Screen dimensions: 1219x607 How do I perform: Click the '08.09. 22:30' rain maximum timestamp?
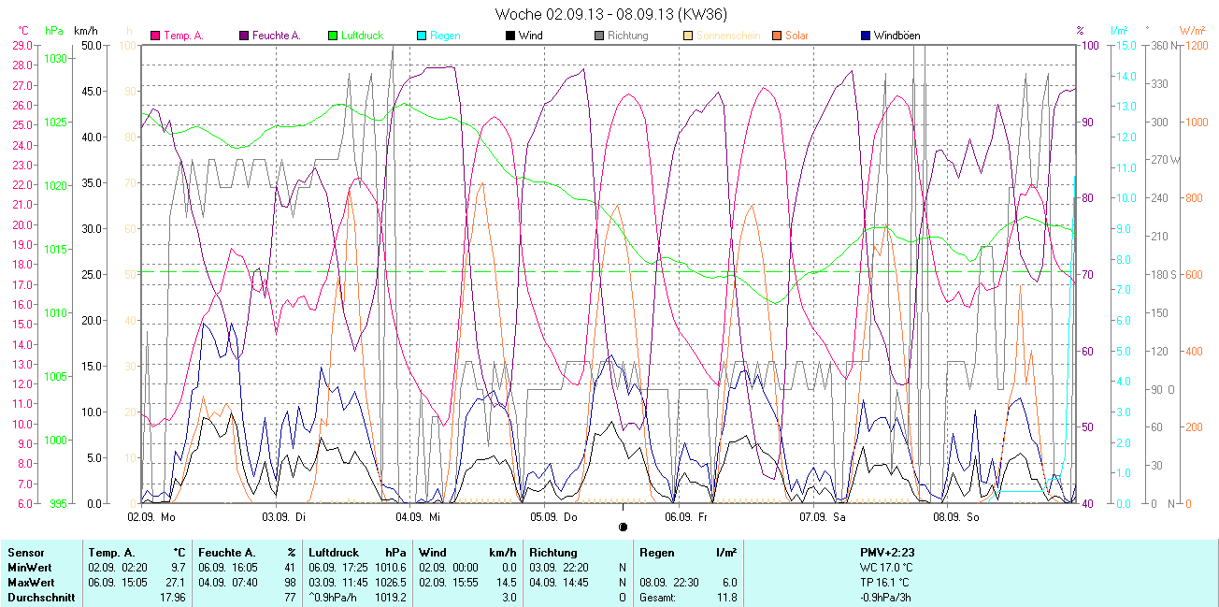click(670, 582)
